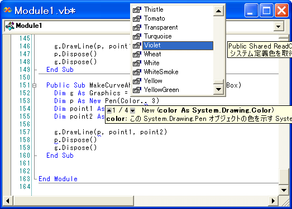The height and width of the screenshot is (209, 292).
Task: Click the property icon next to Tomato
Action: [x=137, y=18]
